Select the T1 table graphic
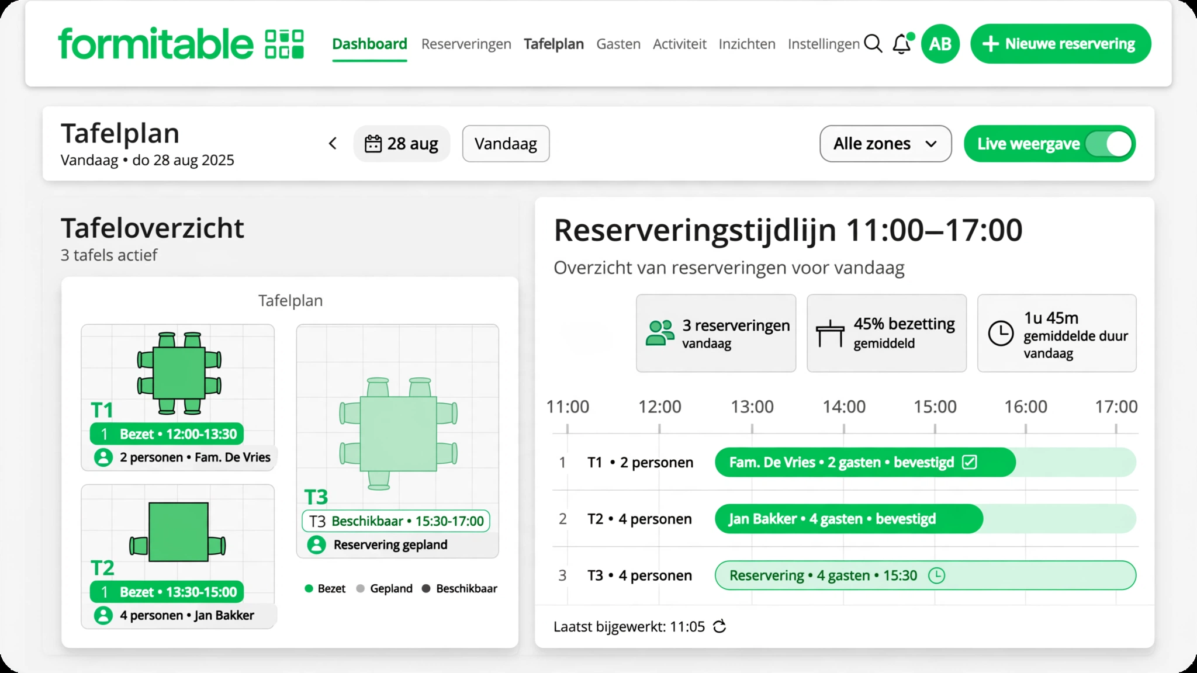The width and height of the screenshot is (1197, 673). tap(179, 373)
